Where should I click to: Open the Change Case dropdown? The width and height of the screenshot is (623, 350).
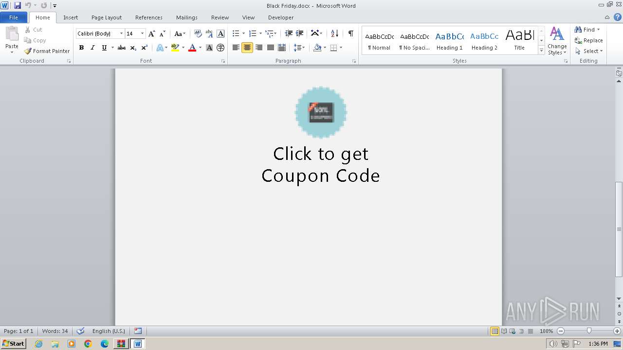180,34
